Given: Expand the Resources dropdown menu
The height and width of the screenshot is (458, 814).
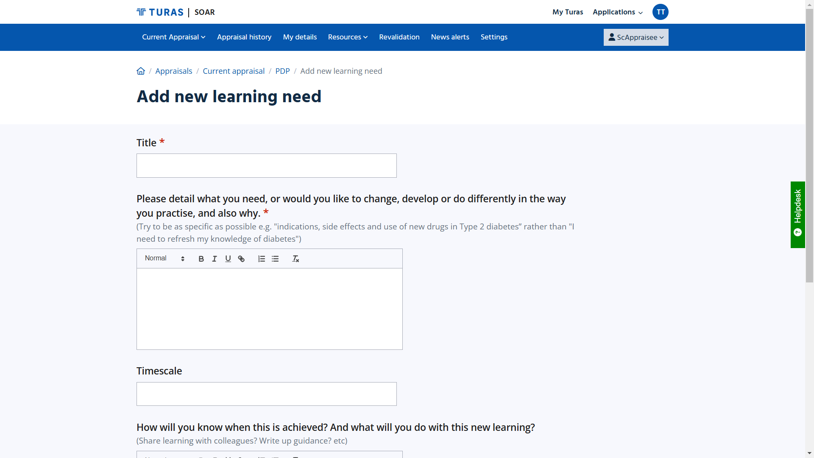Looking at the screenshot, I should point(348,37).
